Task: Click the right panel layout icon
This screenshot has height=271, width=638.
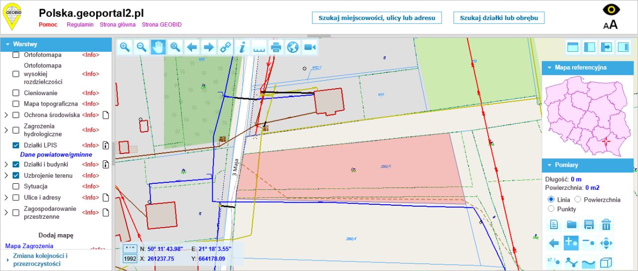Action: (624, 47)
